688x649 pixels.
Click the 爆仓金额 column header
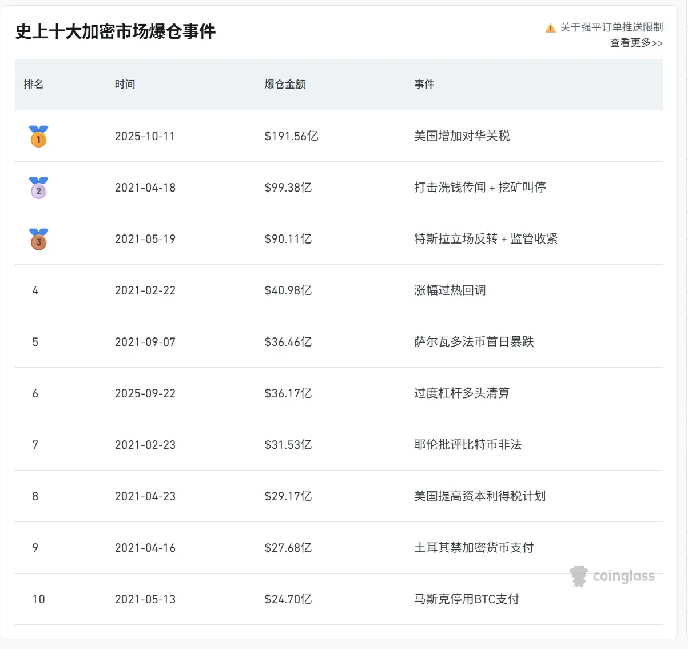pos(285,85)
